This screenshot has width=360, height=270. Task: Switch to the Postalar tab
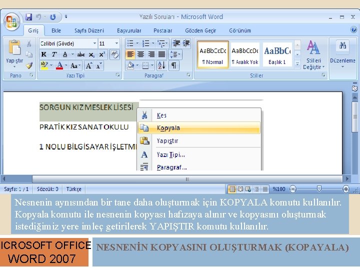163,30
